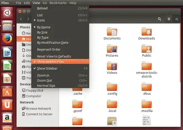Open Ubuntu Dash home launcher icon
183x130 pixels.
pos(7,13)
